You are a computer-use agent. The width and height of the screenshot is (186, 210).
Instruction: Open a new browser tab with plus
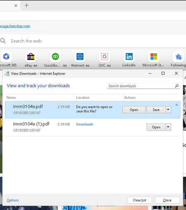point(26,5)
